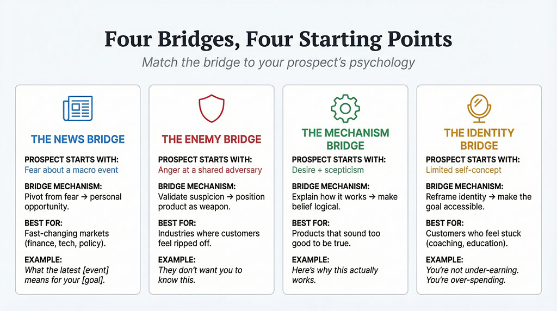Click 'Anger at a shared adversary' text
The image size is (557, 311).
coord(209,170)
